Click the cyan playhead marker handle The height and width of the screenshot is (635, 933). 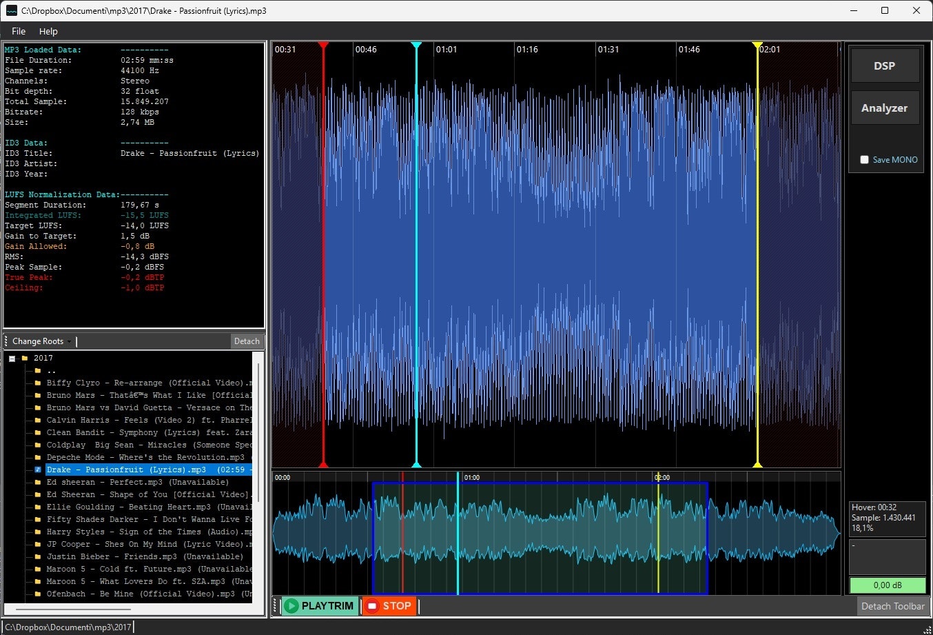416,46
